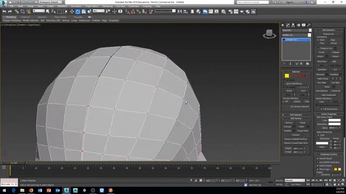Open the selection filter dropdown in toolbar

click(x=38, y=11)
